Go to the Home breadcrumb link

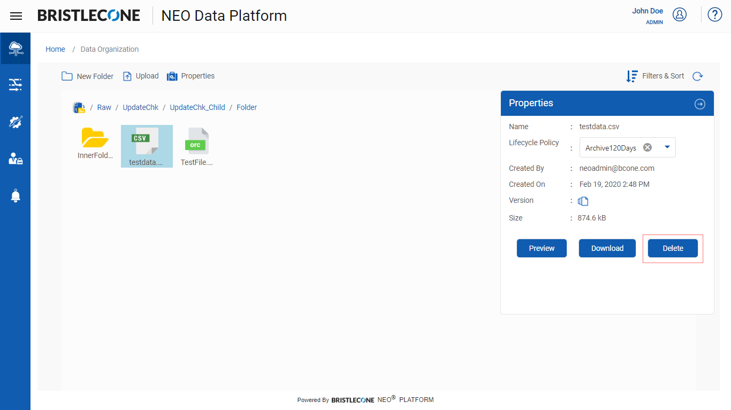coord(55,49)
